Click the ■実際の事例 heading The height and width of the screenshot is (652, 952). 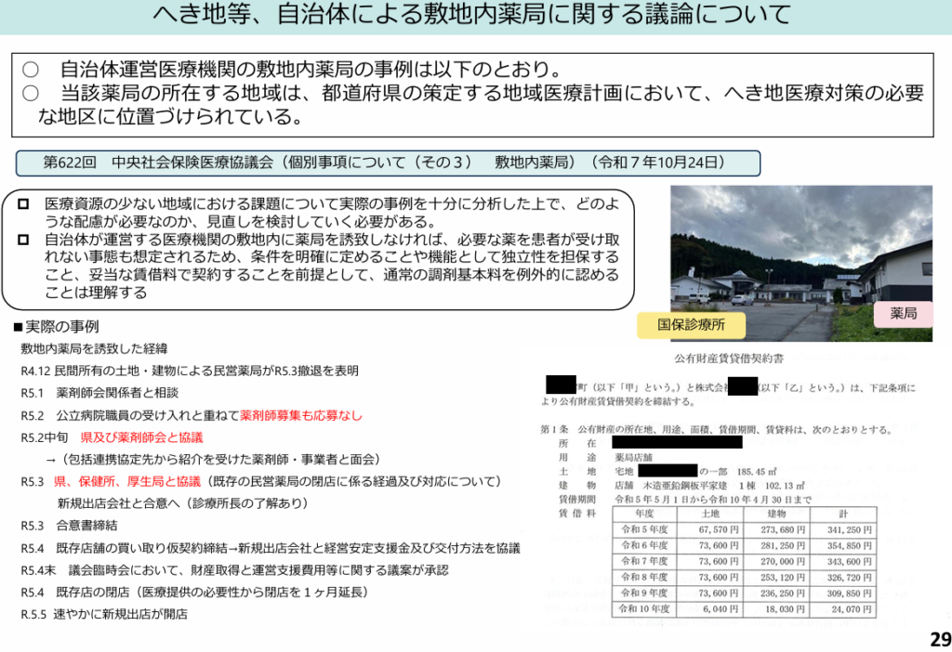coord(56,327)
